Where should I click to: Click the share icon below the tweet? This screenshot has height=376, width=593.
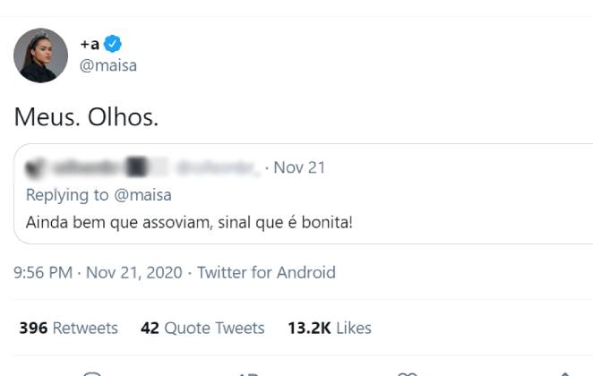coord(564,372)
